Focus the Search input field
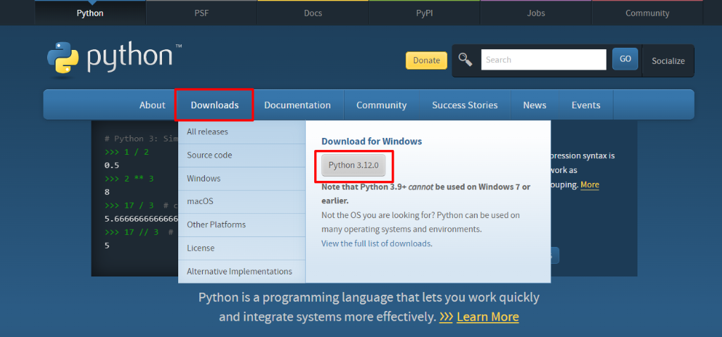 (x=544, y=60)
